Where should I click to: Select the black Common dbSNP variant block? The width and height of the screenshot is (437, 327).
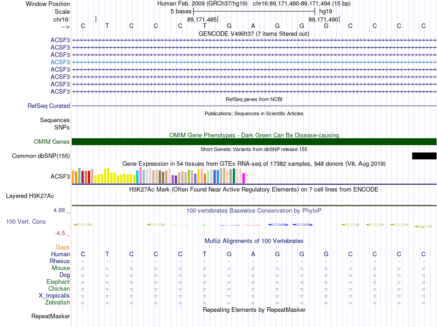click(x=424, y=156)
